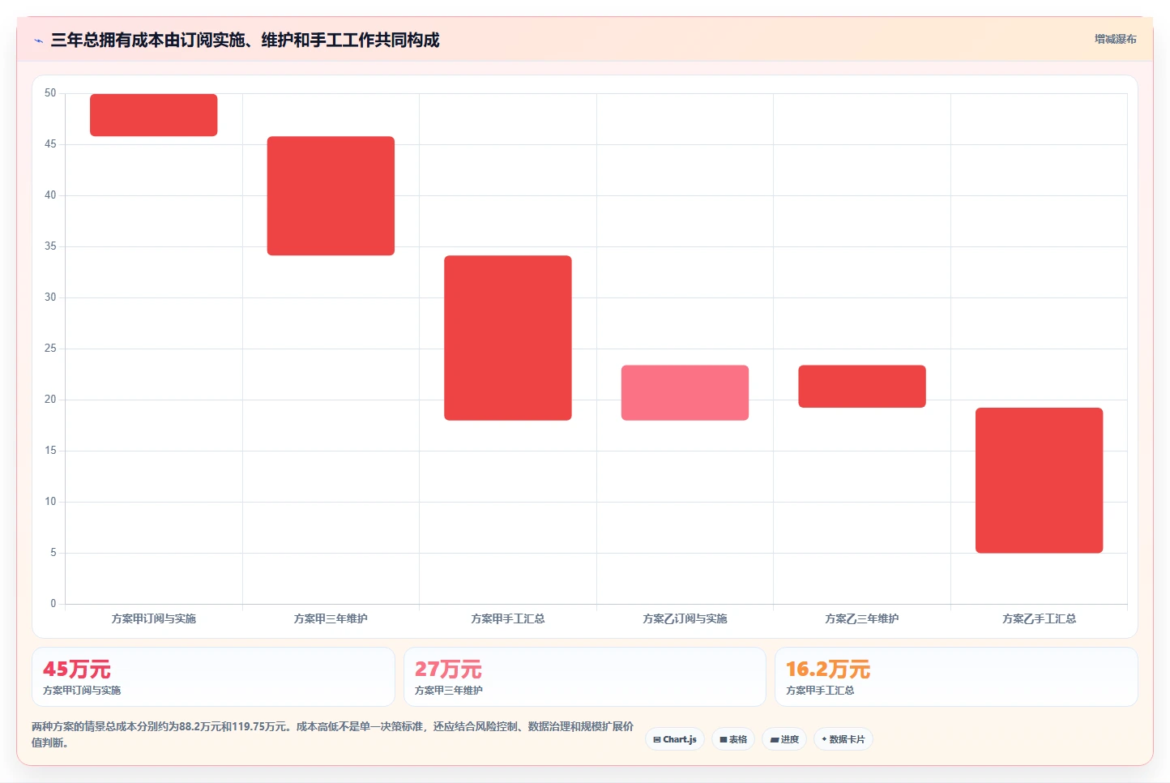Open the 45万元 data card

(213, 677)
